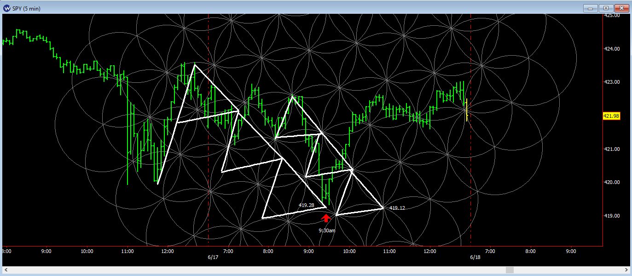Click the yellow last price bar on chart
Viewport: 632px width, 276px height.
click(467, 109)
